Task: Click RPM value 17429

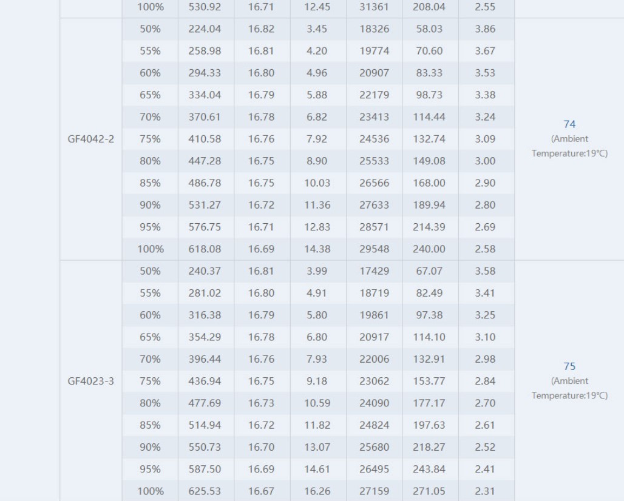Action: pos(374,271)
